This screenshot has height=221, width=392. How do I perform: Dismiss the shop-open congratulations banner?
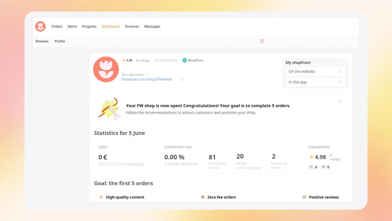[x=340, y=102]
